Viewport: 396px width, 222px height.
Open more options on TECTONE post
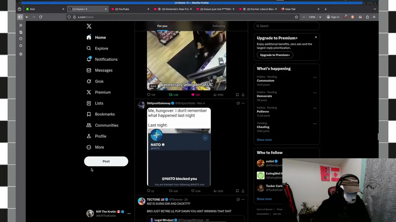[x=243, y=199]
